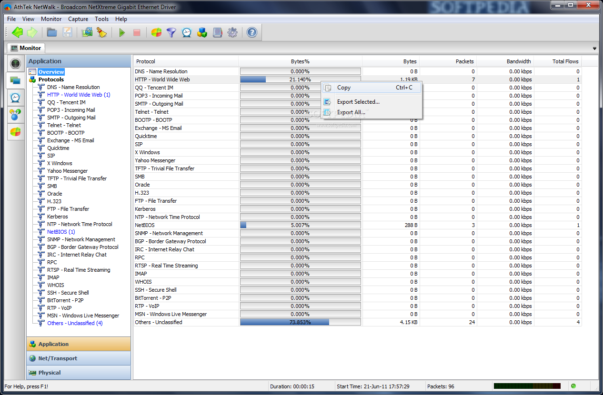
Task: Click the Duration: 00:00:15 status entry
Action: tap(292, 386)
